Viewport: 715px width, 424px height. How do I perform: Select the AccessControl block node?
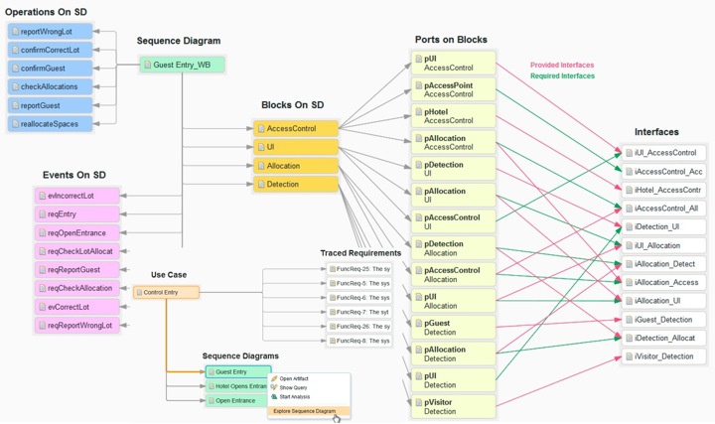tap(296, 128)
